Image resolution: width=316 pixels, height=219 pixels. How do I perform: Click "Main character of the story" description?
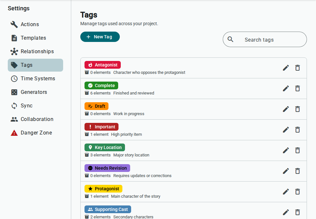point(136,196)
